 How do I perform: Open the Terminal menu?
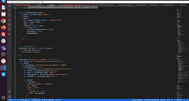click(37, 2)
